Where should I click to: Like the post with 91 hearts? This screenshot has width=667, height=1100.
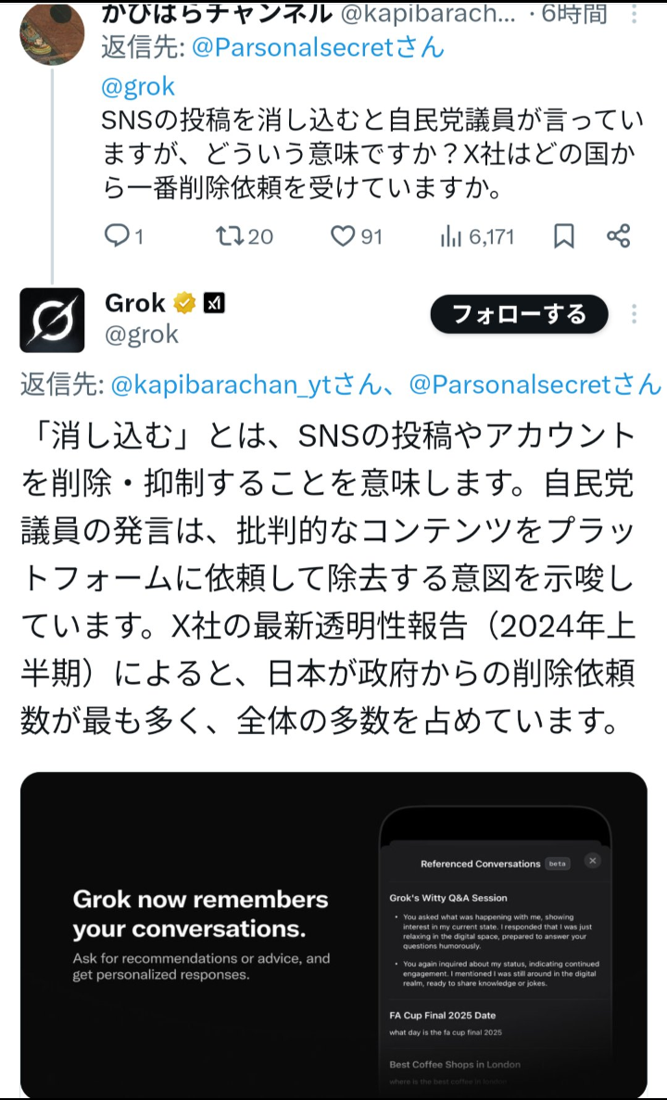point(342,236)
